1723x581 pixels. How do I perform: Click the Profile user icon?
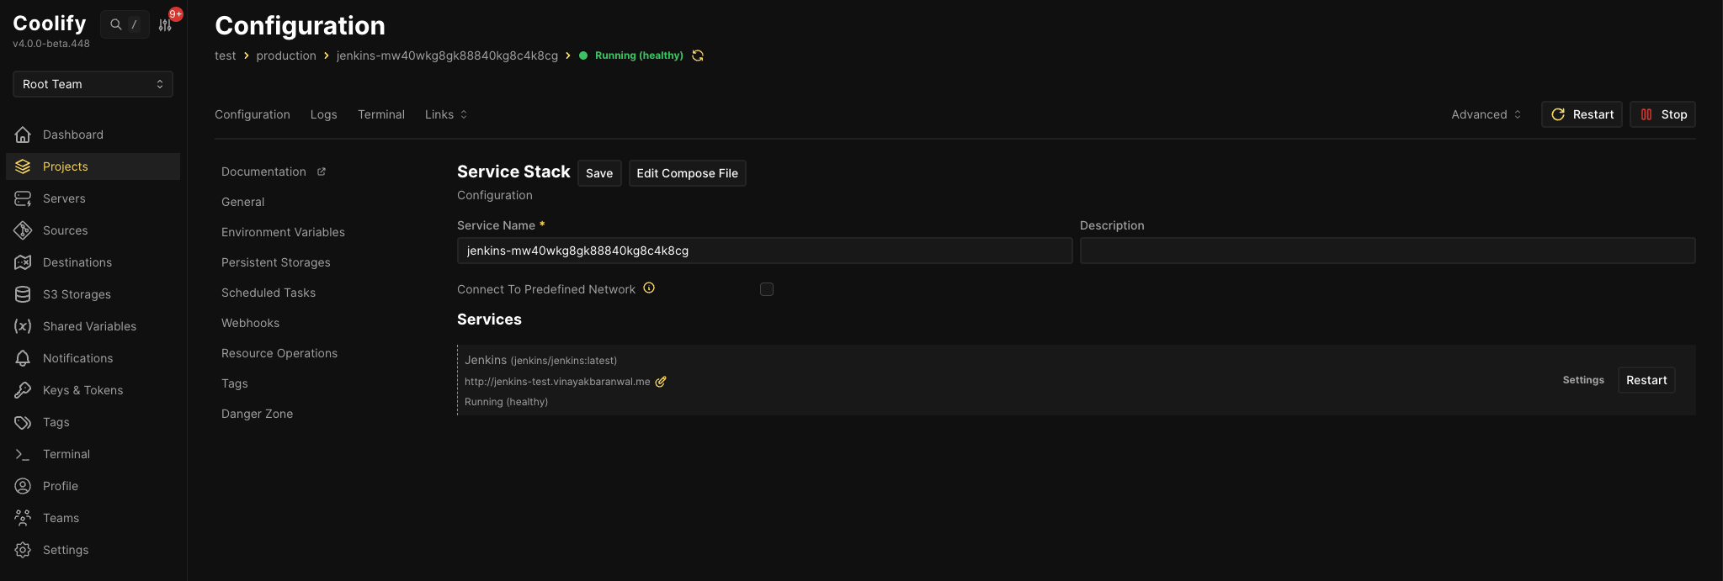pos(23,486)
